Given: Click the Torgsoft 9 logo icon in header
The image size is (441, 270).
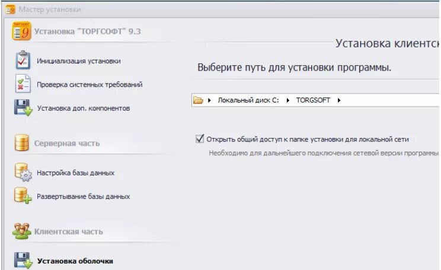Looking at the screenshot, I should [x=21, y=31].
